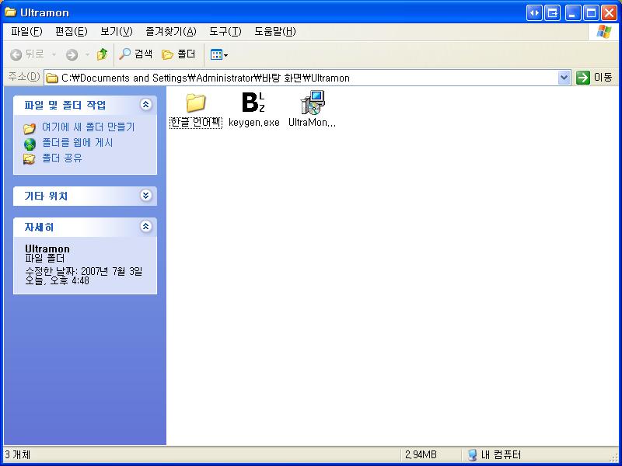Collapse the 자세히 details panel
Screen dimensions: 622x466
(x=145, y=227)
